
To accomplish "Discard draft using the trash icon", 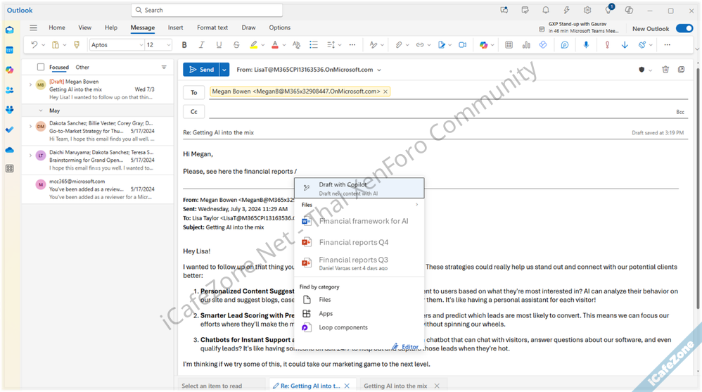I will click(x=665, y=70).
